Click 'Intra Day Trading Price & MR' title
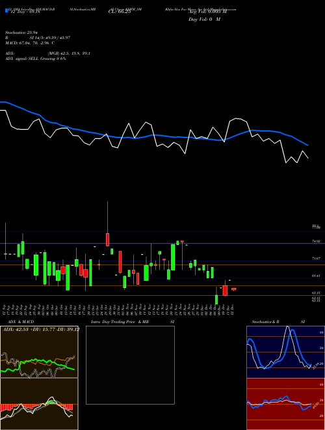The width and height of the screenshot is (325, 430). click(x=120, y=322)
